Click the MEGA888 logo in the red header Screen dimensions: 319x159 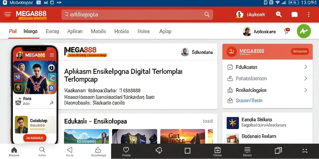click(x=31, y=15)
